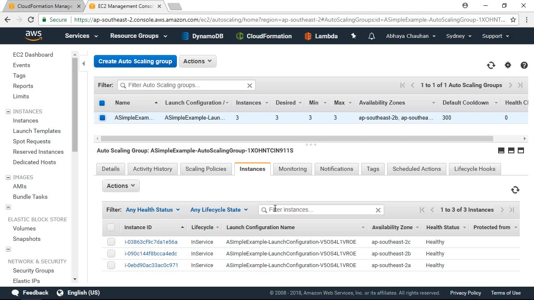
Task: Open the Any Lifecycle State filter
Action: 219,210
